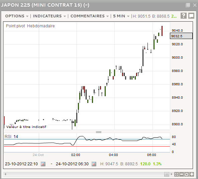Click the scrollbar right arrow

(x=172, y=174)
